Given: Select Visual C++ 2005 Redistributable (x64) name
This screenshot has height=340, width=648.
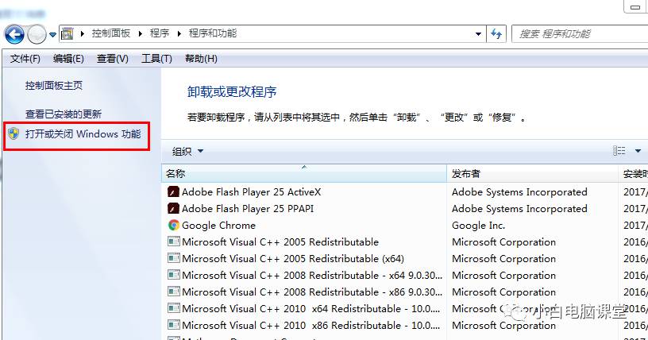Looking at the screenshot, I should click(293, 258).
